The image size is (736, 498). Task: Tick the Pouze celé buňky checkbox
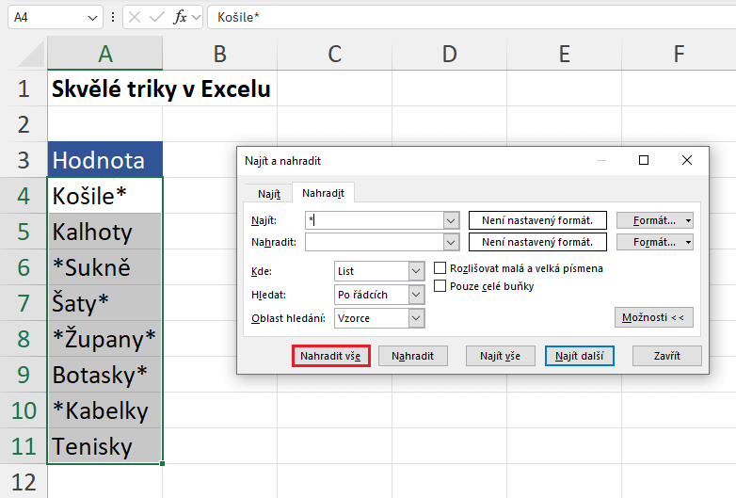[440, 286]
